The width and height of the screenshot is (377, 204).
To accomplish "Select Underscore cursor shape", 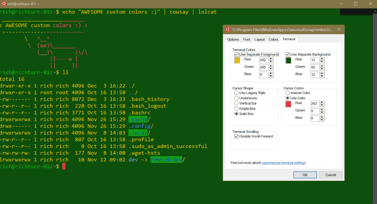I will pos(236,98).
